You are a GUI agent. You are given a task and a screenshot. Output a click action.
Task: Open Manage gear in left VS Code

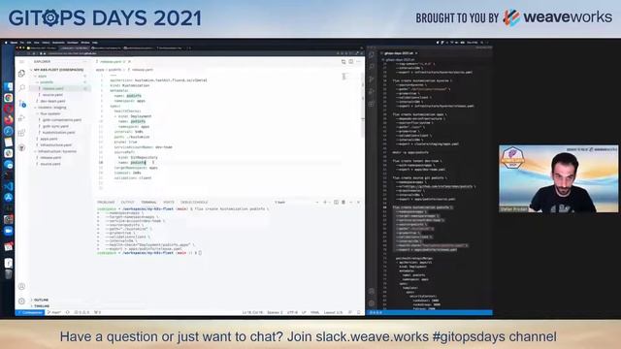(21, 301)
